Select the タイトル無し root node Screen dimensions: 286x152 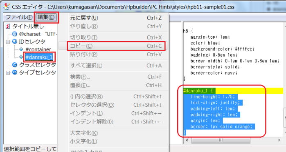(28, 26)
